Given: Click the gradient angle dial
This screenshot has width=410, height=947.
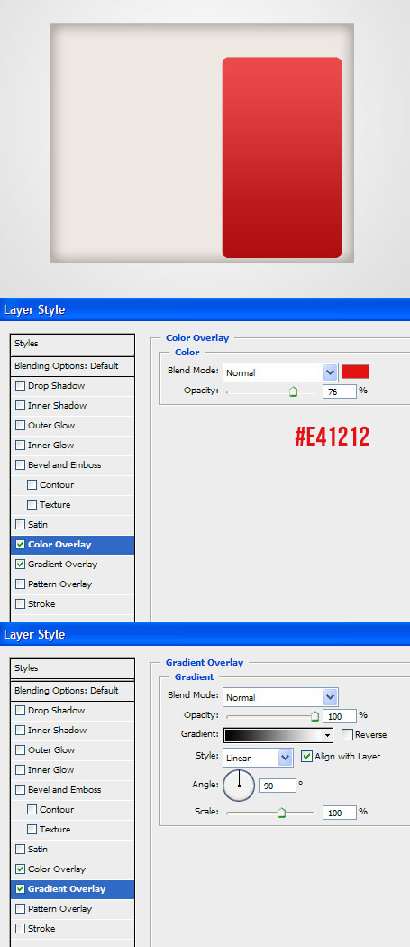Looking at the screenshot, I should [x=239, y=786].
